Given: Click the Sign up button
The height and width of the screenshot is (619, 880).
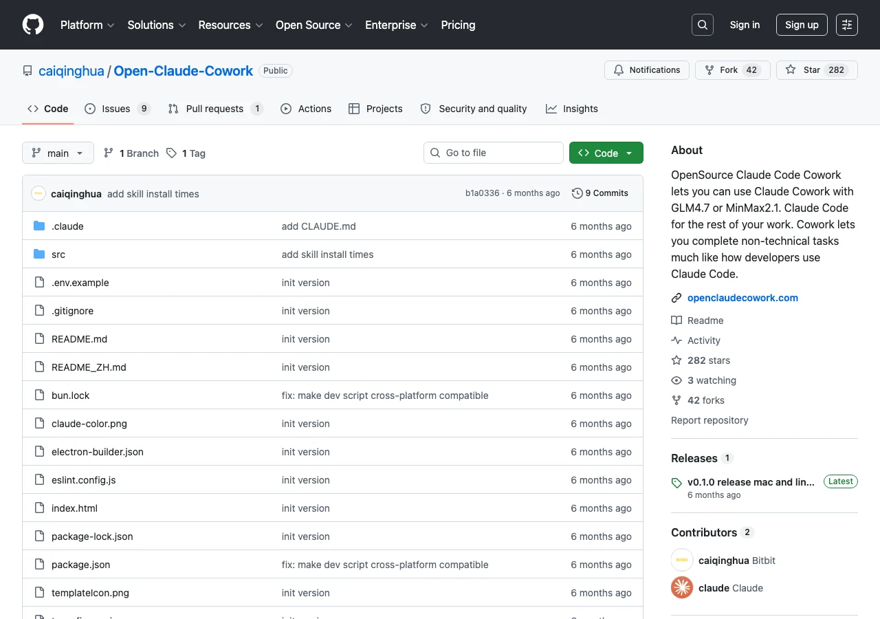Looking at the screenshot, I should pyautogui.click(x=802, y=25).
